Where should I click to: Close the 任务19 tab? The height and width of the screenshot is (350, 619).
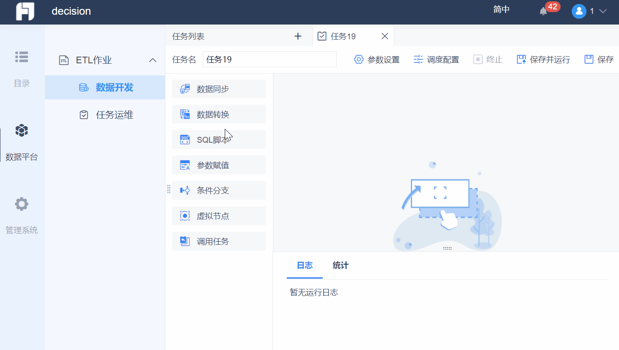point(385,36)
